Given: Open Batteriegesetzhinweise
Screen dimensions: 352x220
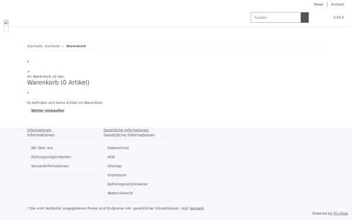Looking at the screenshot, I should [127, 184].
